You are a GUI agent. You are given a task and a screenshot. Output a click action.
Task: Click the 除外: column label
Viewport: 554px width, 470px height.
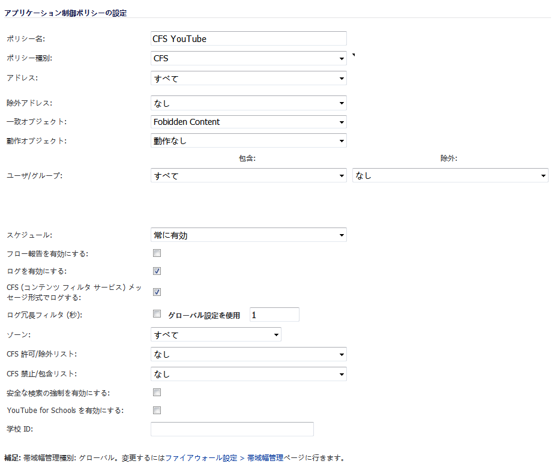point(449,158)
